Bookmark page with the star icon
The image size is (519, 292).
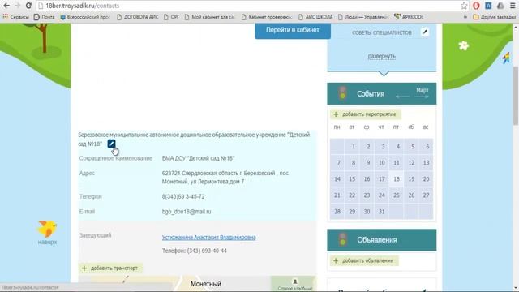pos(464,6)
